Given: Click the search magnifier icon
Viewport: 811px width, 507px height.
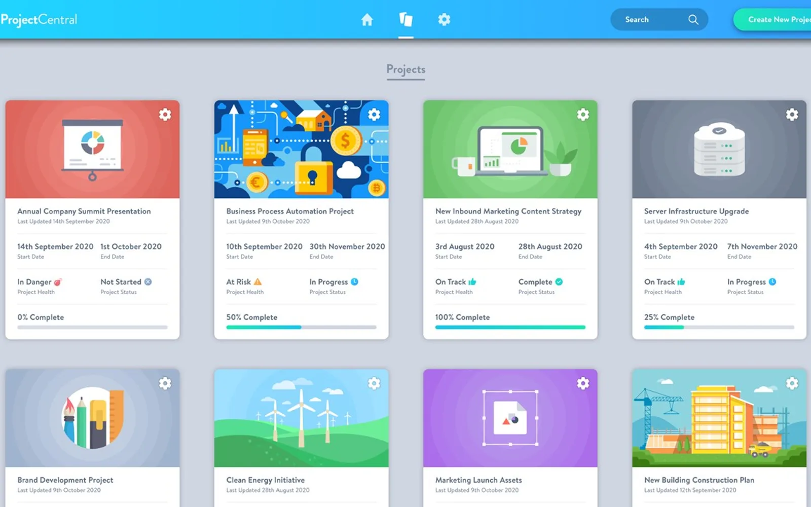Looking at the screenshot, I should pyautogui.click(x=693, y=20).
